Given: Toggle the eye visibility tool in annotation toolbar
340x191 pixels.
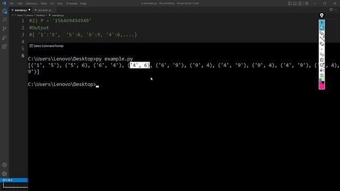Looking at the screenshot, I should [322, 22].
